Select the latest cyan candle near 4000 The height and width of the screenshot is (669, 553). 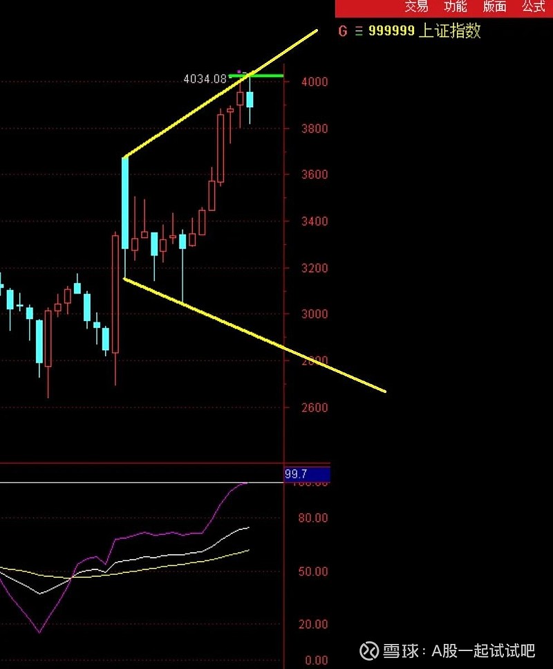click(x=250, y=100)
